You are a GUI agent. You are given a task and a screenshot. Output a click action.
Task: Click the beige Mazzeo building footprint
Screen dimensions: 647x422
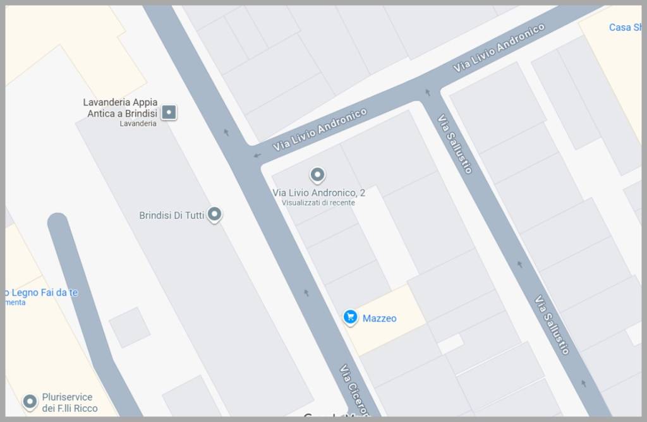pyautogui.click(x=387, y=320)
